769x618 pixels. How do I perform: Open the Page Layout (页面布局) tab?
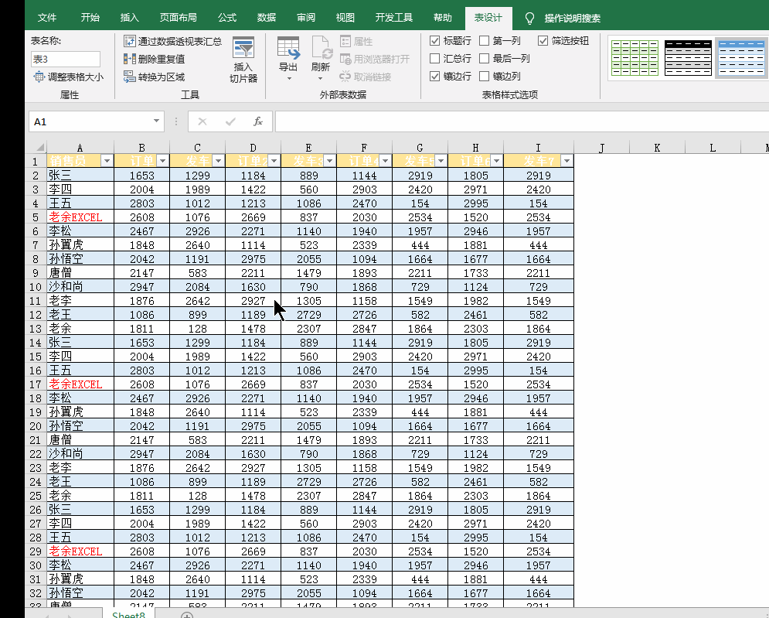tap(178, 18)
